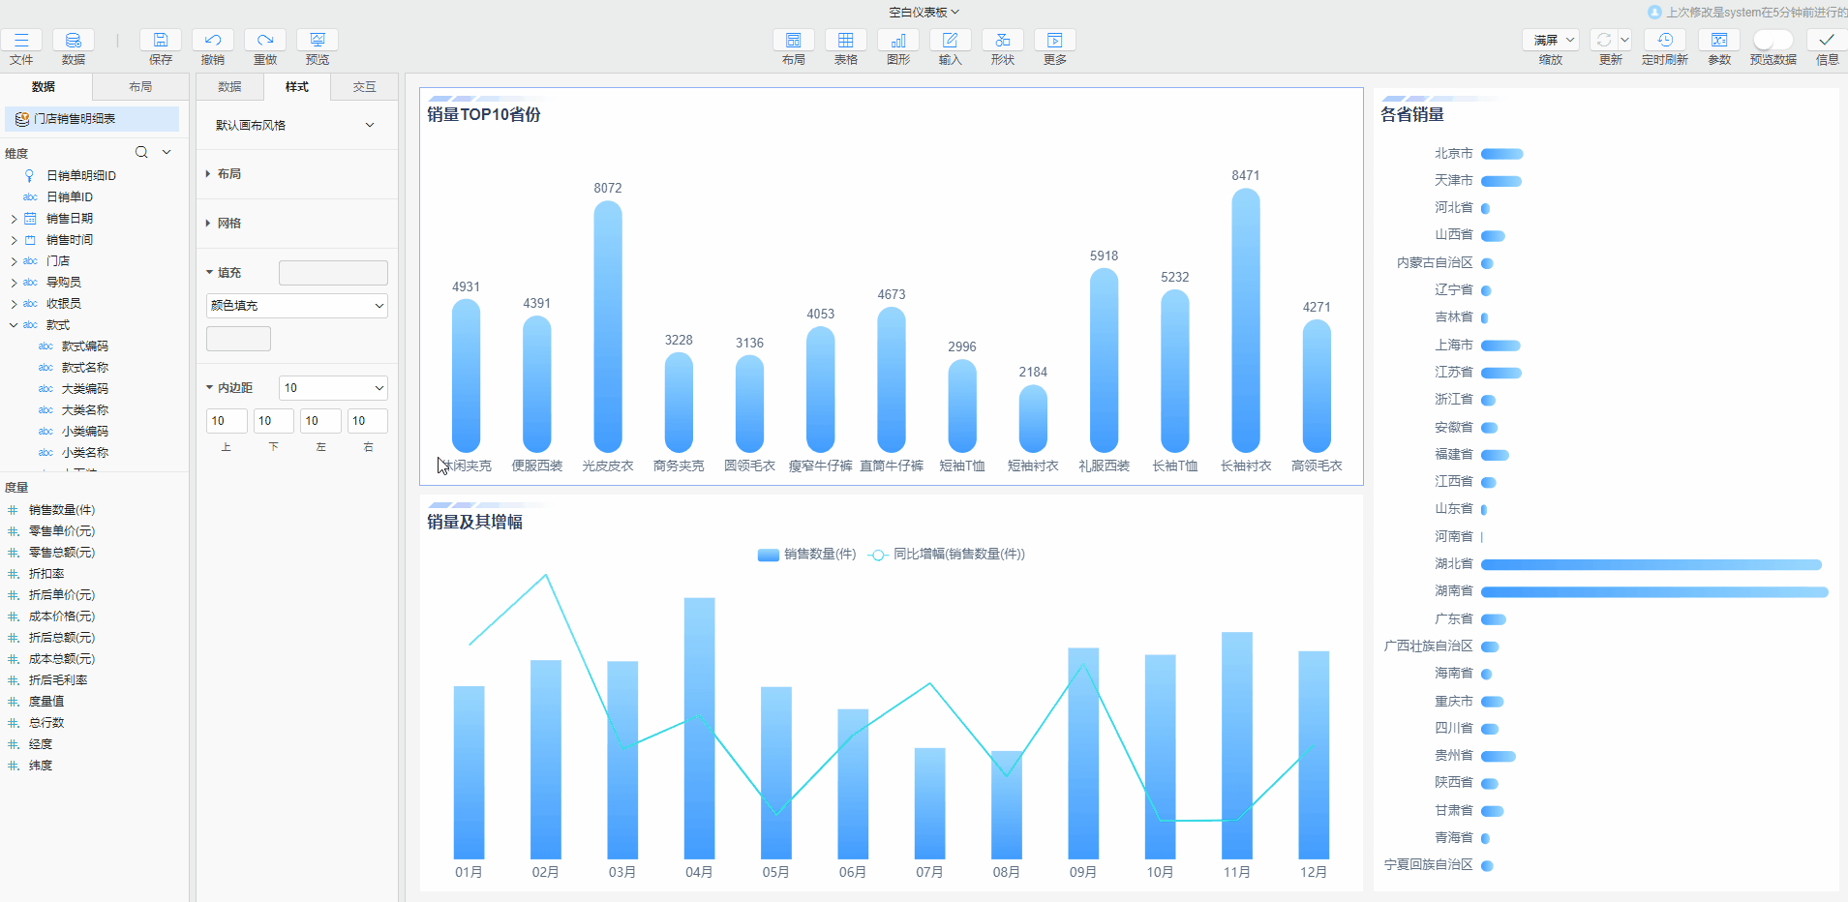This screenshot has width=1848, height=902.
Task: Click the search icon in dimension panel
Action: tap(141, 152)
